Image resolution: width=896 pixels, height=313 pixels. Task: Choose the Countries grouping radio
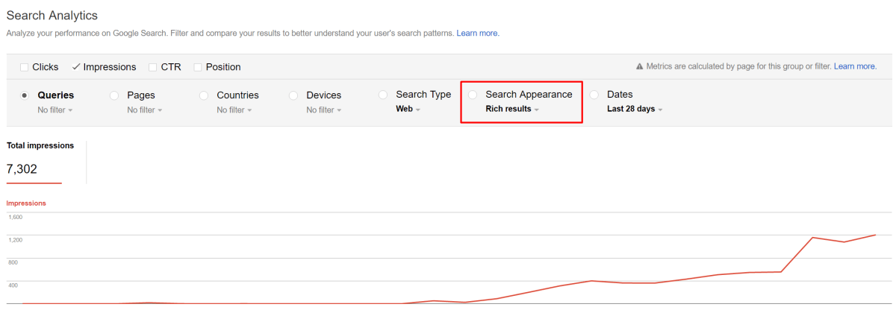tap(204, 95)
